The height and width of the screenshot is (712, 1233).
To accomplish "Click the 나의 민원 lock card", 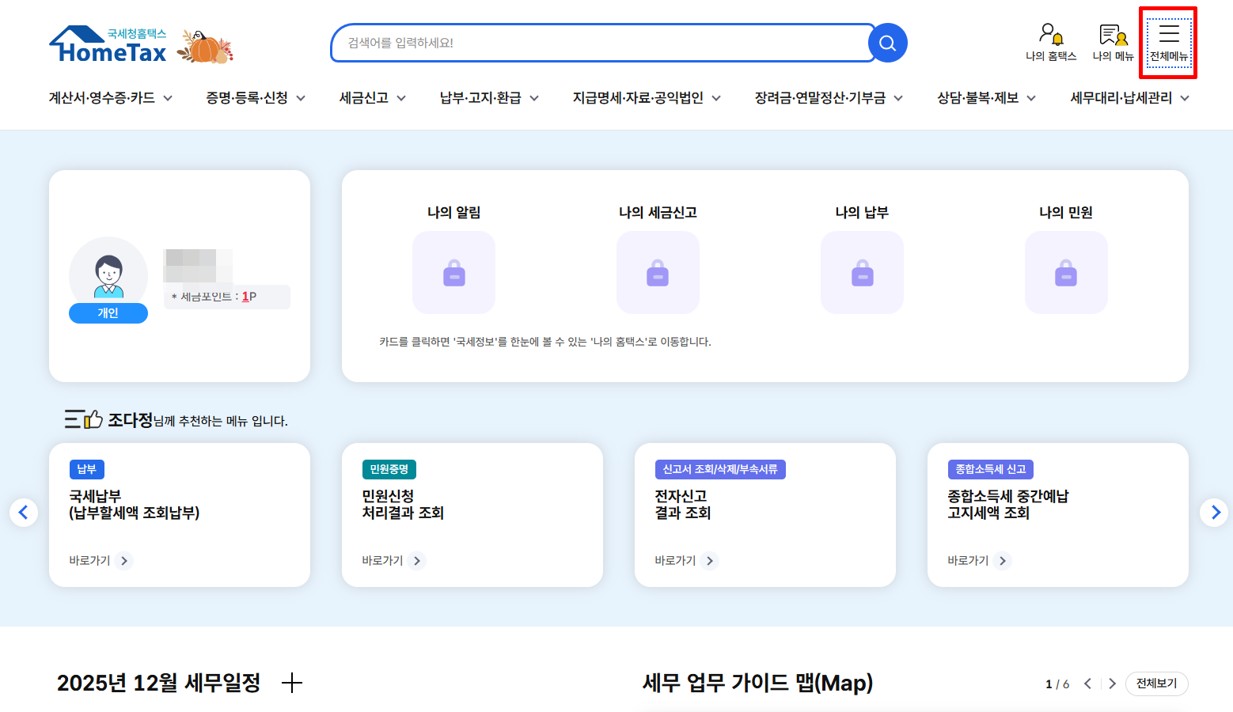I will 1066,272.
